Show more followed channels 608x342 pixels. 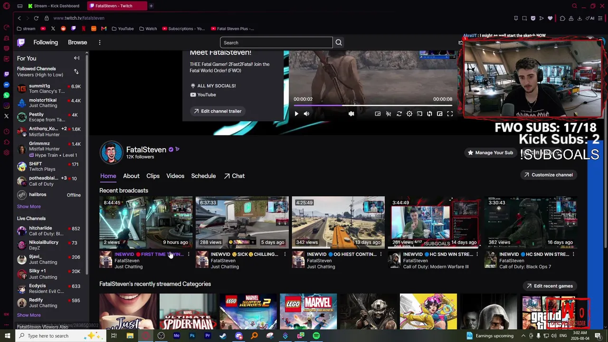29,207
